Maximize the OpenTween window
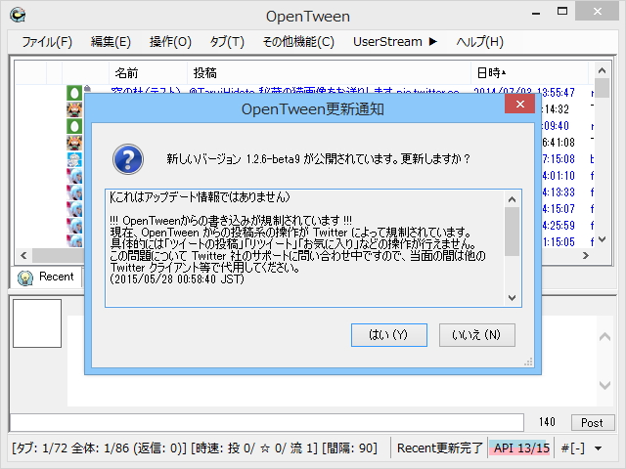 click(562, 12)
